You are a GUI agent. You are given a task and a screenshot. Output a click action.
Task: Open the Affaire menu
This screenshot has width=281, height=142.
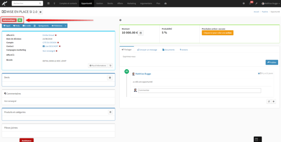120,4
